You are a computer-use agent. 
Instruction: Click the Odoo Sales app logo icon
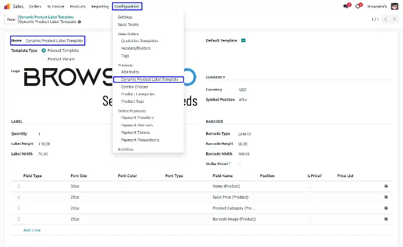[8, 6]
